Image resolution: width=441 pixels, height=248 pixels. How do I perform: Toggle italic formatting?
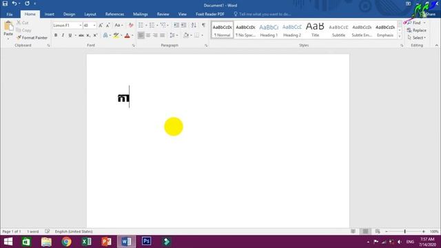(63, 35)
